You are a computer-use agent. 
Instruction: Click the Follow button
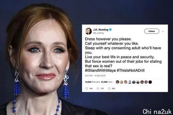(152, 31)
